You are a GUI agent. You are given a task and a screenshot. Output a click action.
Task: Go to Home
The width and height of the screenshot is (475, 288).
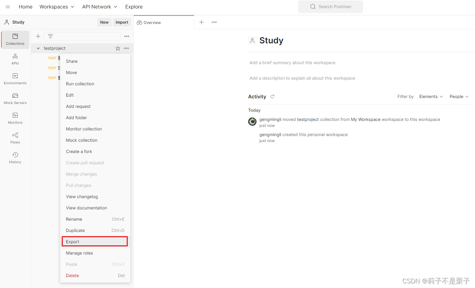point(25,7)
